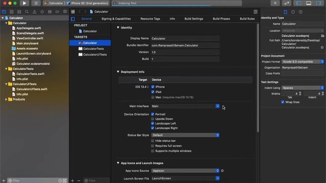Open the App Icons Source dropdown
This screenshot has height=183, width=326.
pyautogui.click(x=185, y=171)
